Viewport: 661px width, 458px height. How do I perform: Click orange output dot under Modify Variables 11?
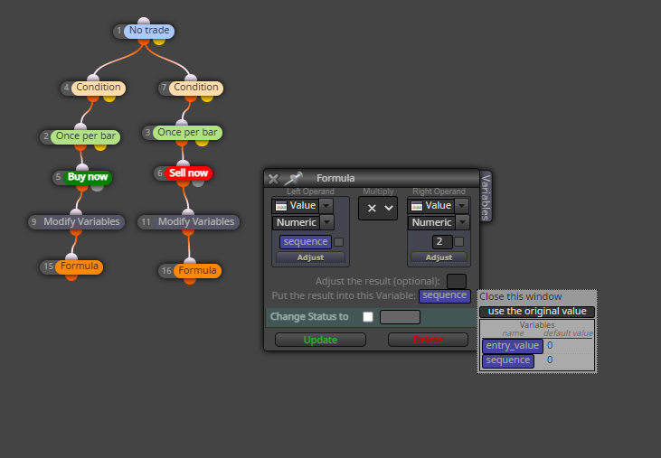(x=188, y=232)
